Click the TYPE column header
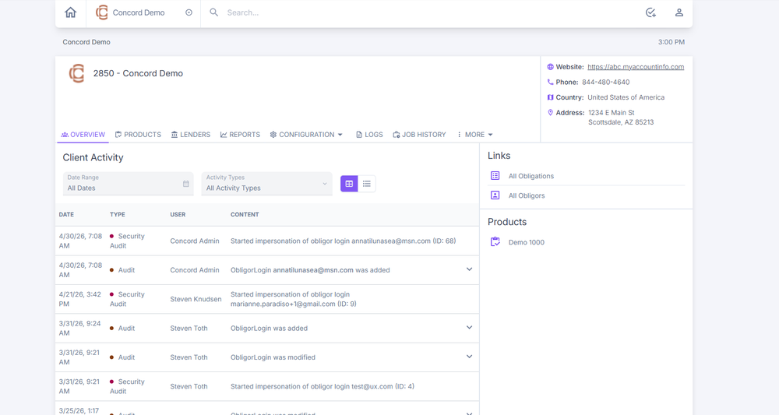This screenshot has height=415, width=779. coord(118,214)
